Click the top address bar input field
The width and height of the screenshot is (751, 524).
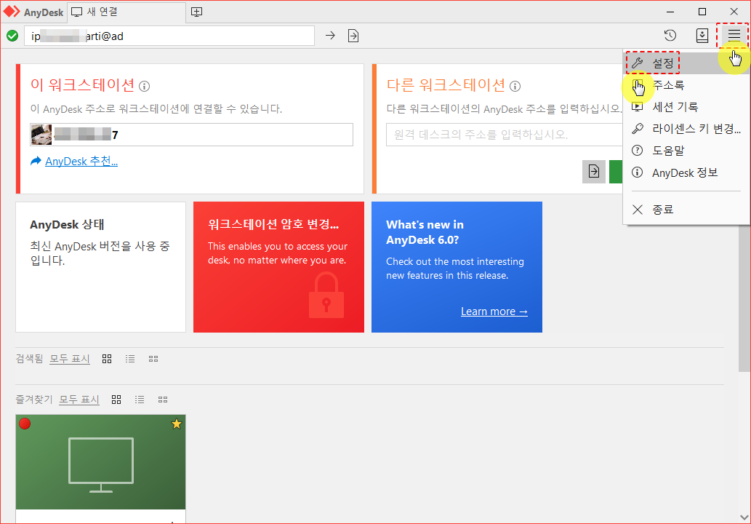[169, 36]
